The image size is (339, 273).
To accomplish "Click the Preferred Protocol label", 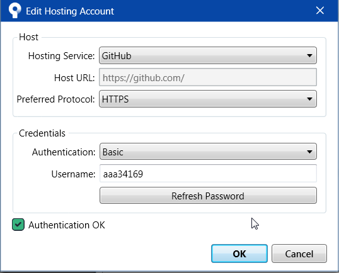I will 56,99.
